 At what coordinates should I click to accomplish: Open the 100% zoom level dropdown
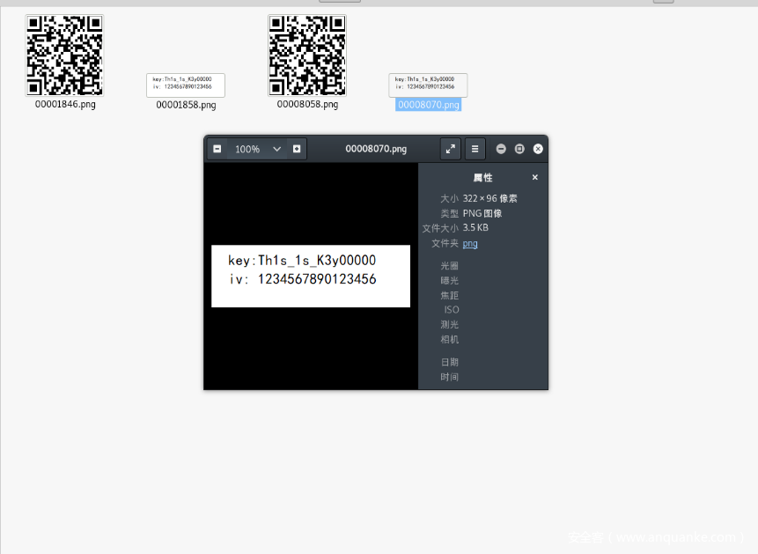(257, 149)
